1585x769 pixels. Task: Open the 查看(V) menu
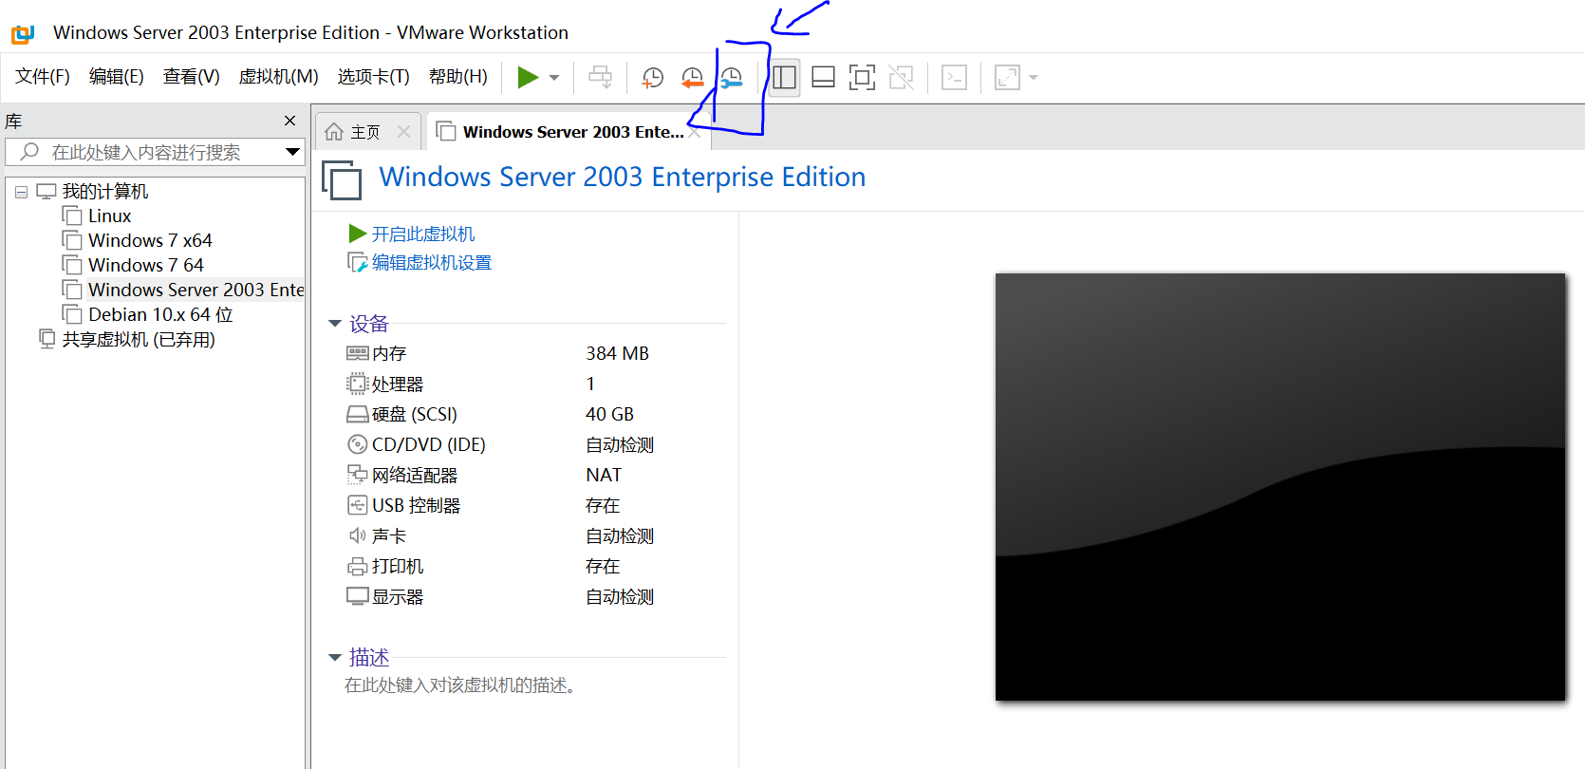click(192, 77)
